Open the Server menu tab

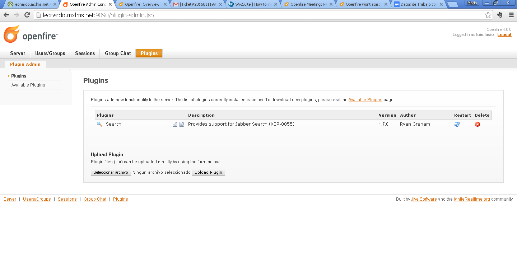click(18, 53)
